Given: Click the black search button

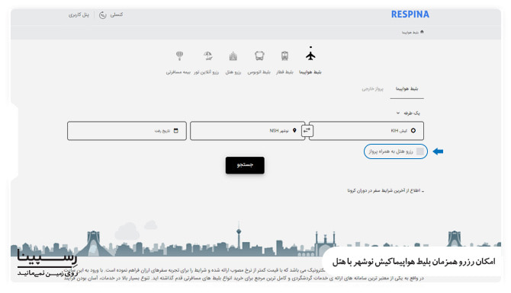Looking at the screenshot, I should [x=245, y=165].
